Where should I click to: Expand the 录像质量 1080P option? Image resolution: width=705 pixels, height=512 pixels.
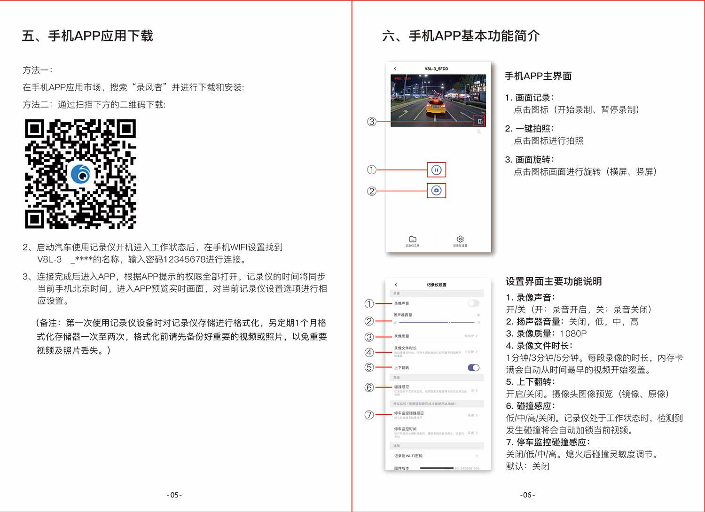tap(470, 336)
